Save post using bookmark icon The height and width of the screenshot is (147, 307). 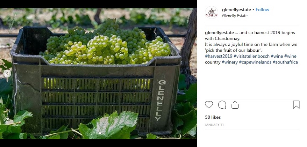pos(296,105)
